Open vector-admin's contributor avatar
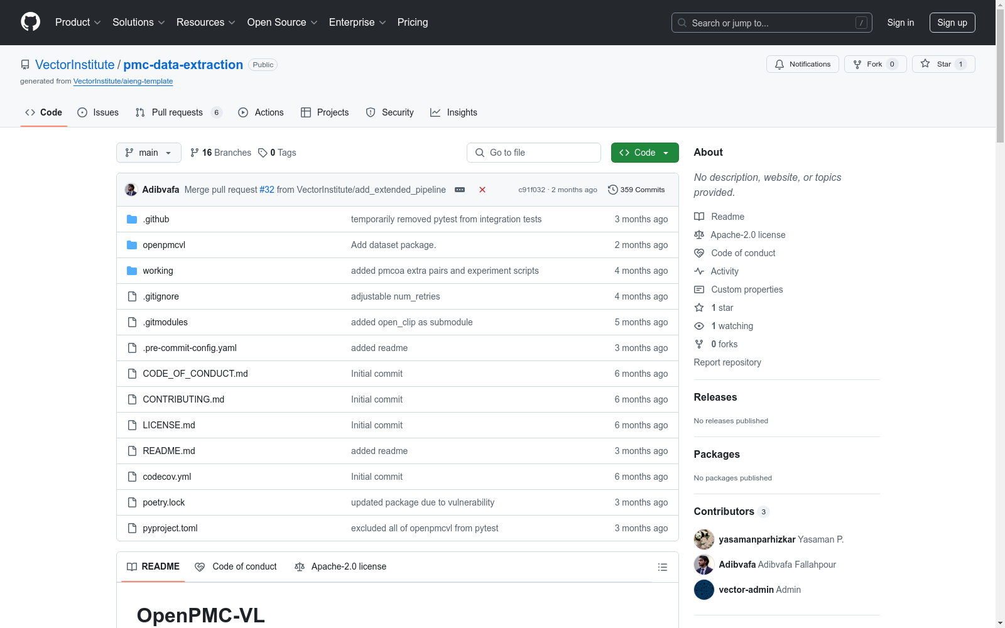The width and height of the screenshot is (1005, 628). point(704,590)
